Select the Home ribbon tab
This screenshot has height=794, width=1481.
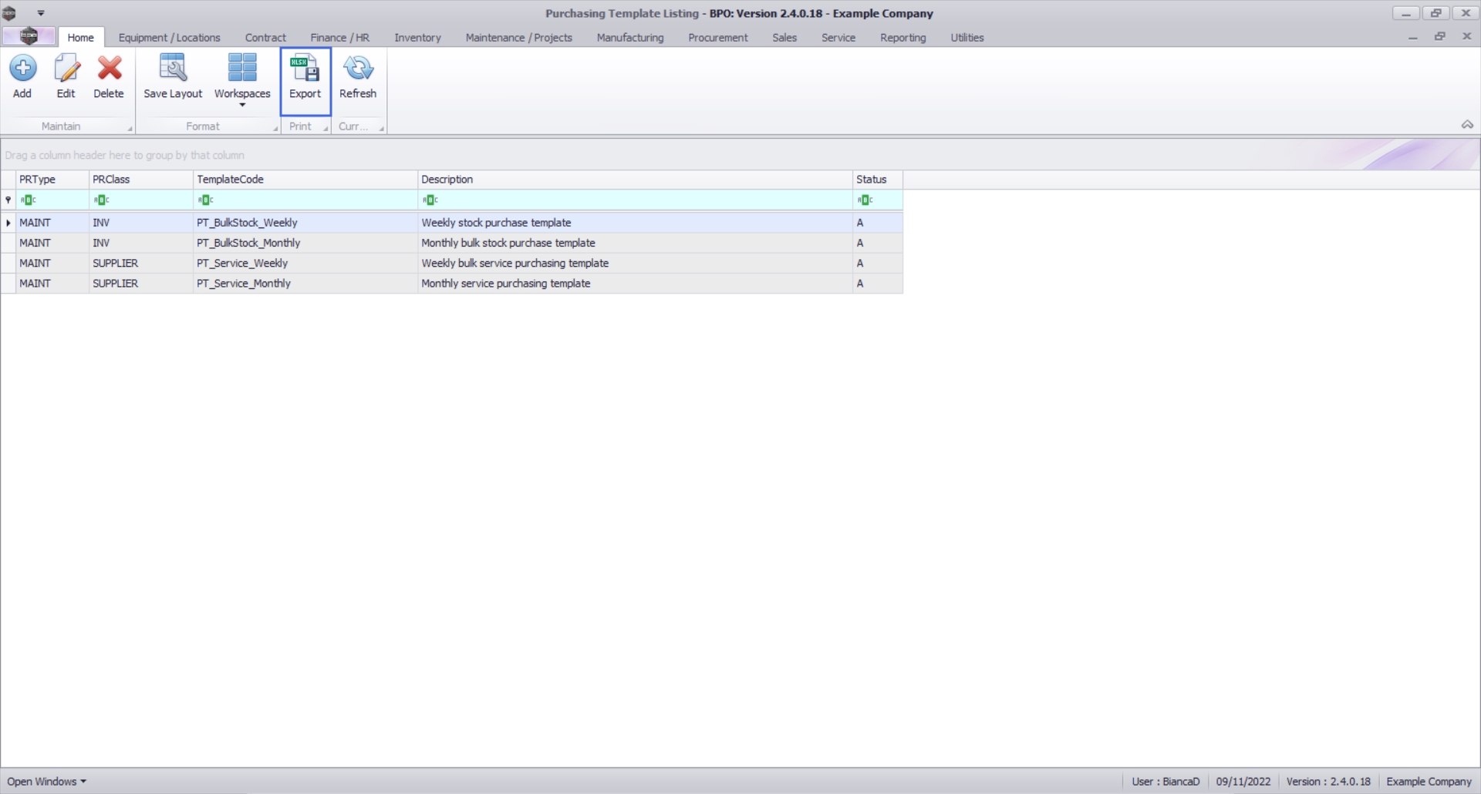click(80, 37)
